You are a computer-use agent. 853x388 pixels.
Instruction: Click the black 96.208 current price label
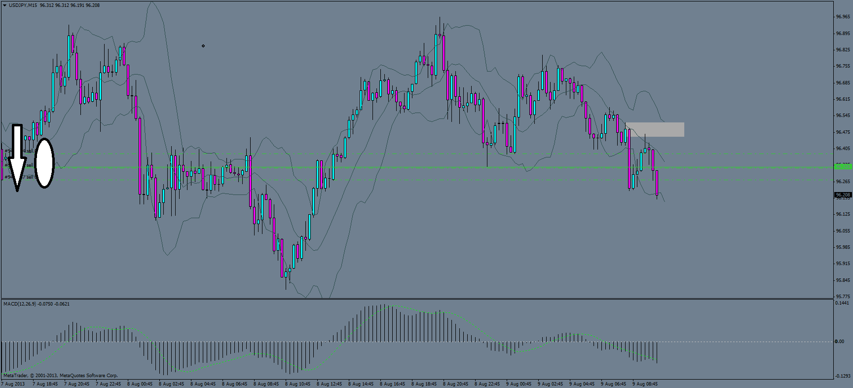tap(843, 195)
